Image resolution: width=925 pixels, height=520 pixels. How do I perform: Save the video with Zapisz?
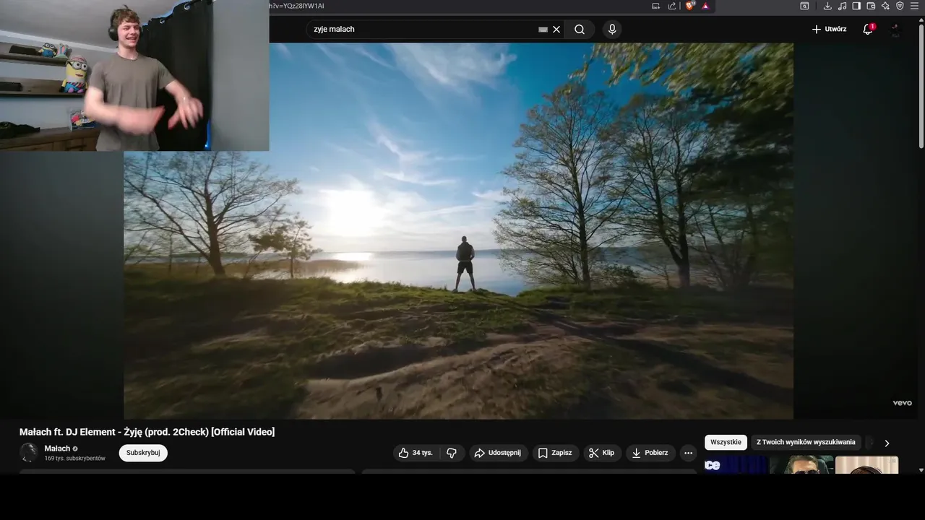point(555,453)
